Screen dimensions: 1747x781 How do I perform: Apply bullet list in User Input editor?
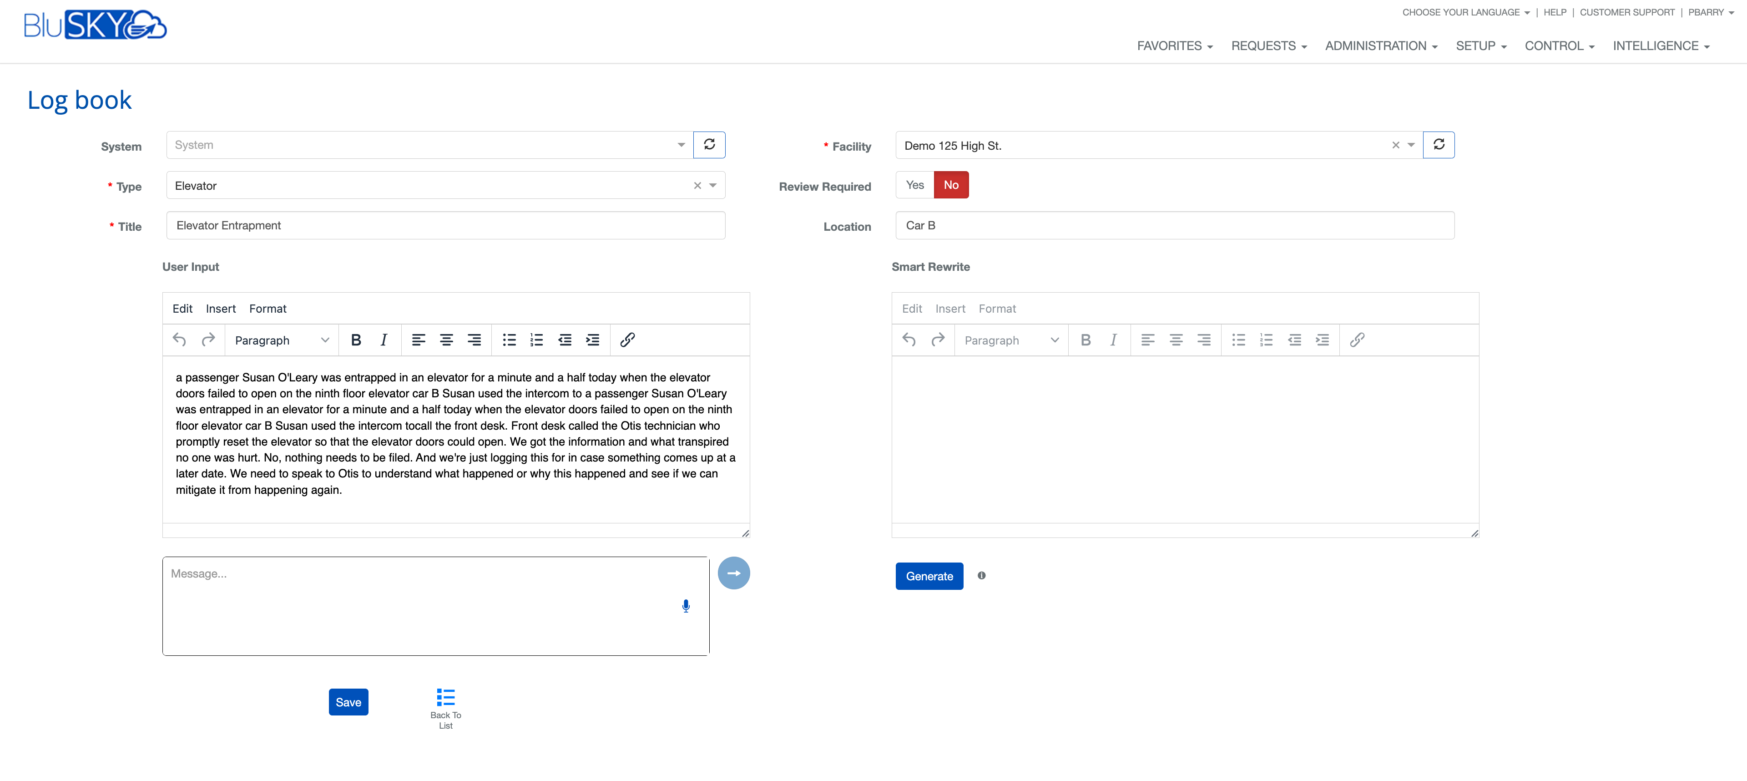point(509,340)
